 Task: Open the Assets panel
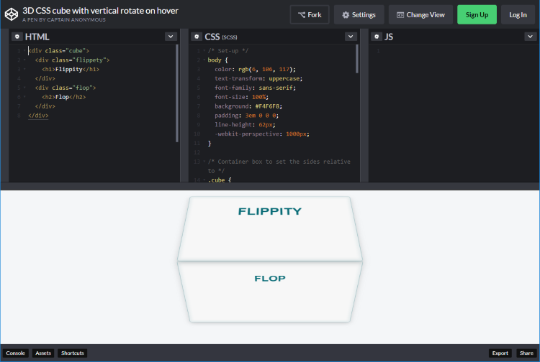click(x=43, y=353)
